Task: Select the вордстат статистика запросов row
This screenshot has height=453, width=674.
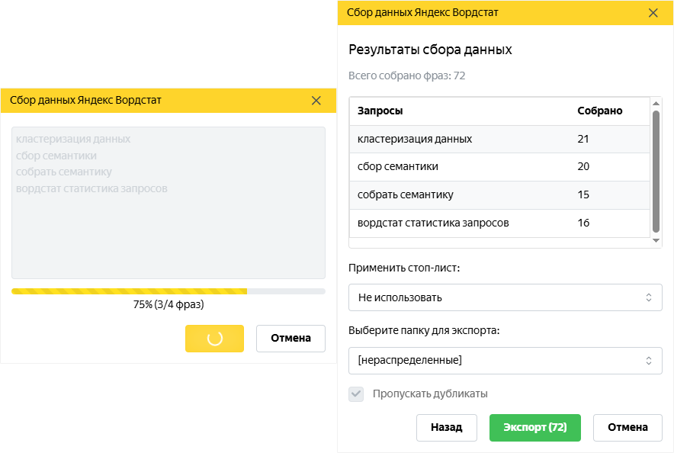Action: tap(499, 223)
